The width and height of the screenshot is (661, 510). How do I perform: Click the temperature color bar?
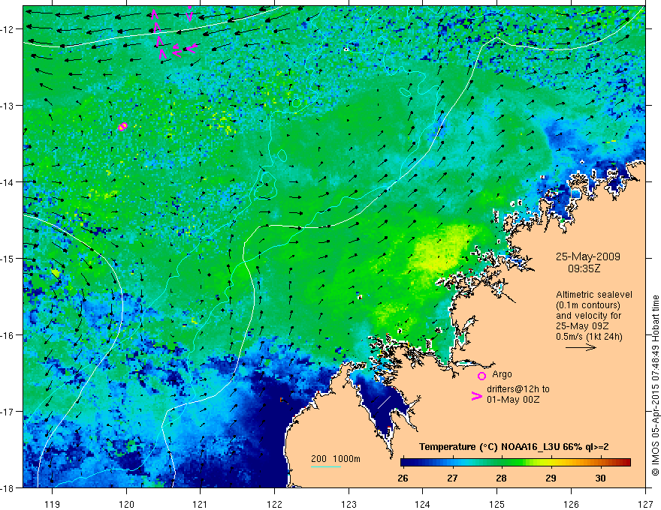pos(515,462)
